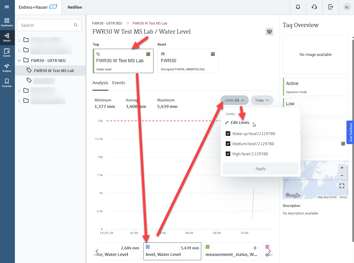Viewport: 354px width, 263px height.
Task: Expand the folder directly below the blurred tag item
Action: [19, 91]
